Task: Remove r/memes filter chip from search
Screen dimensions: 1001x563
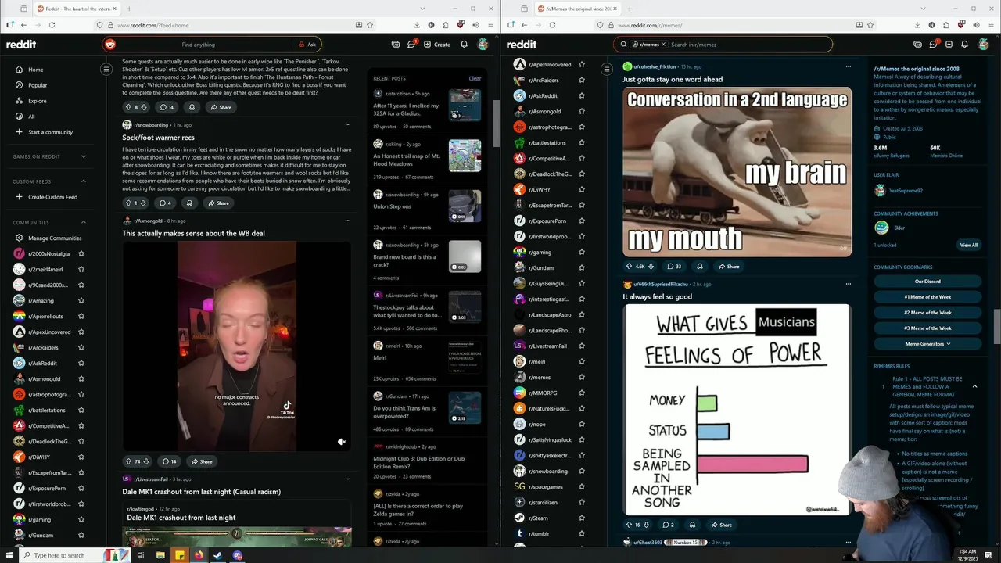Action: (x=662, y=45)
